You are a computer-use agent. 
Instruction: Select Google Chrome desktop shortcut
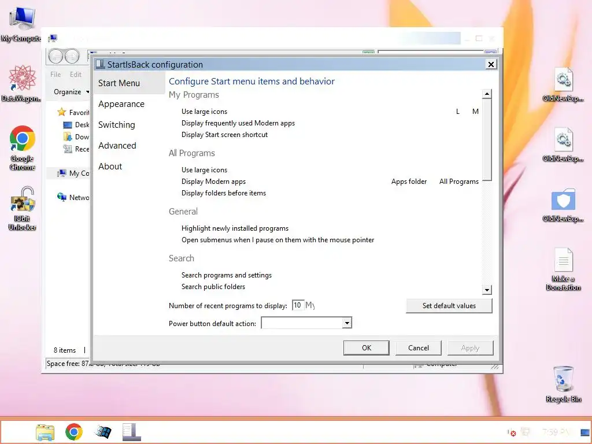click(23, 147)
